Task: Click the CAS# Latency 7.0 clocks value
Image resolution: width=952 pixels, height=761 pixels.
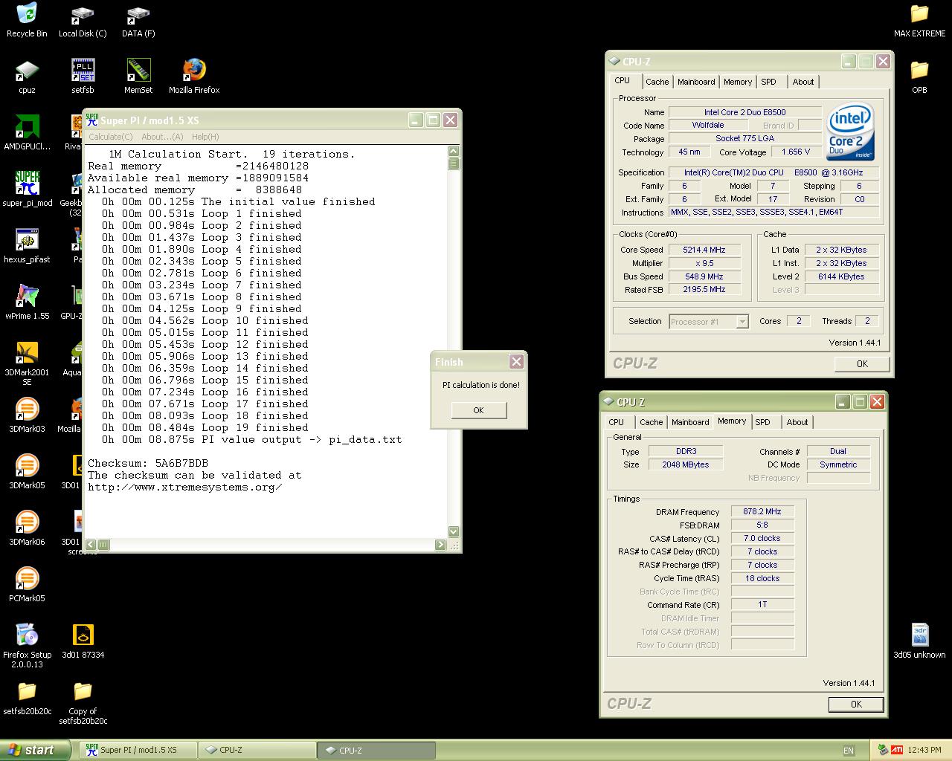Action: point(762,538)
